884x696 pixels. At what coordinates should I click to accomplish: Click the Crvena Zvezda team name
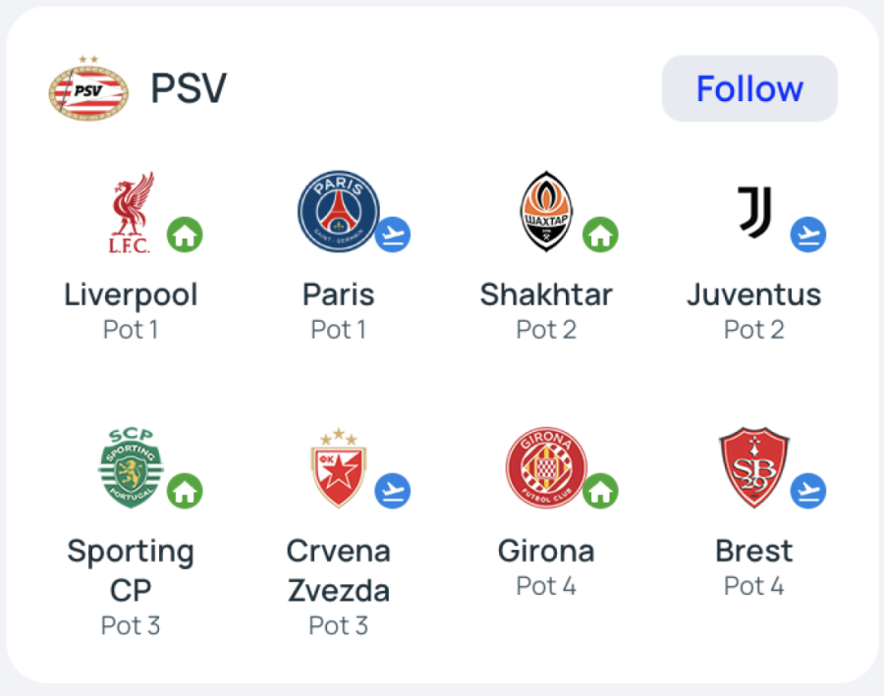coord(338,570)
